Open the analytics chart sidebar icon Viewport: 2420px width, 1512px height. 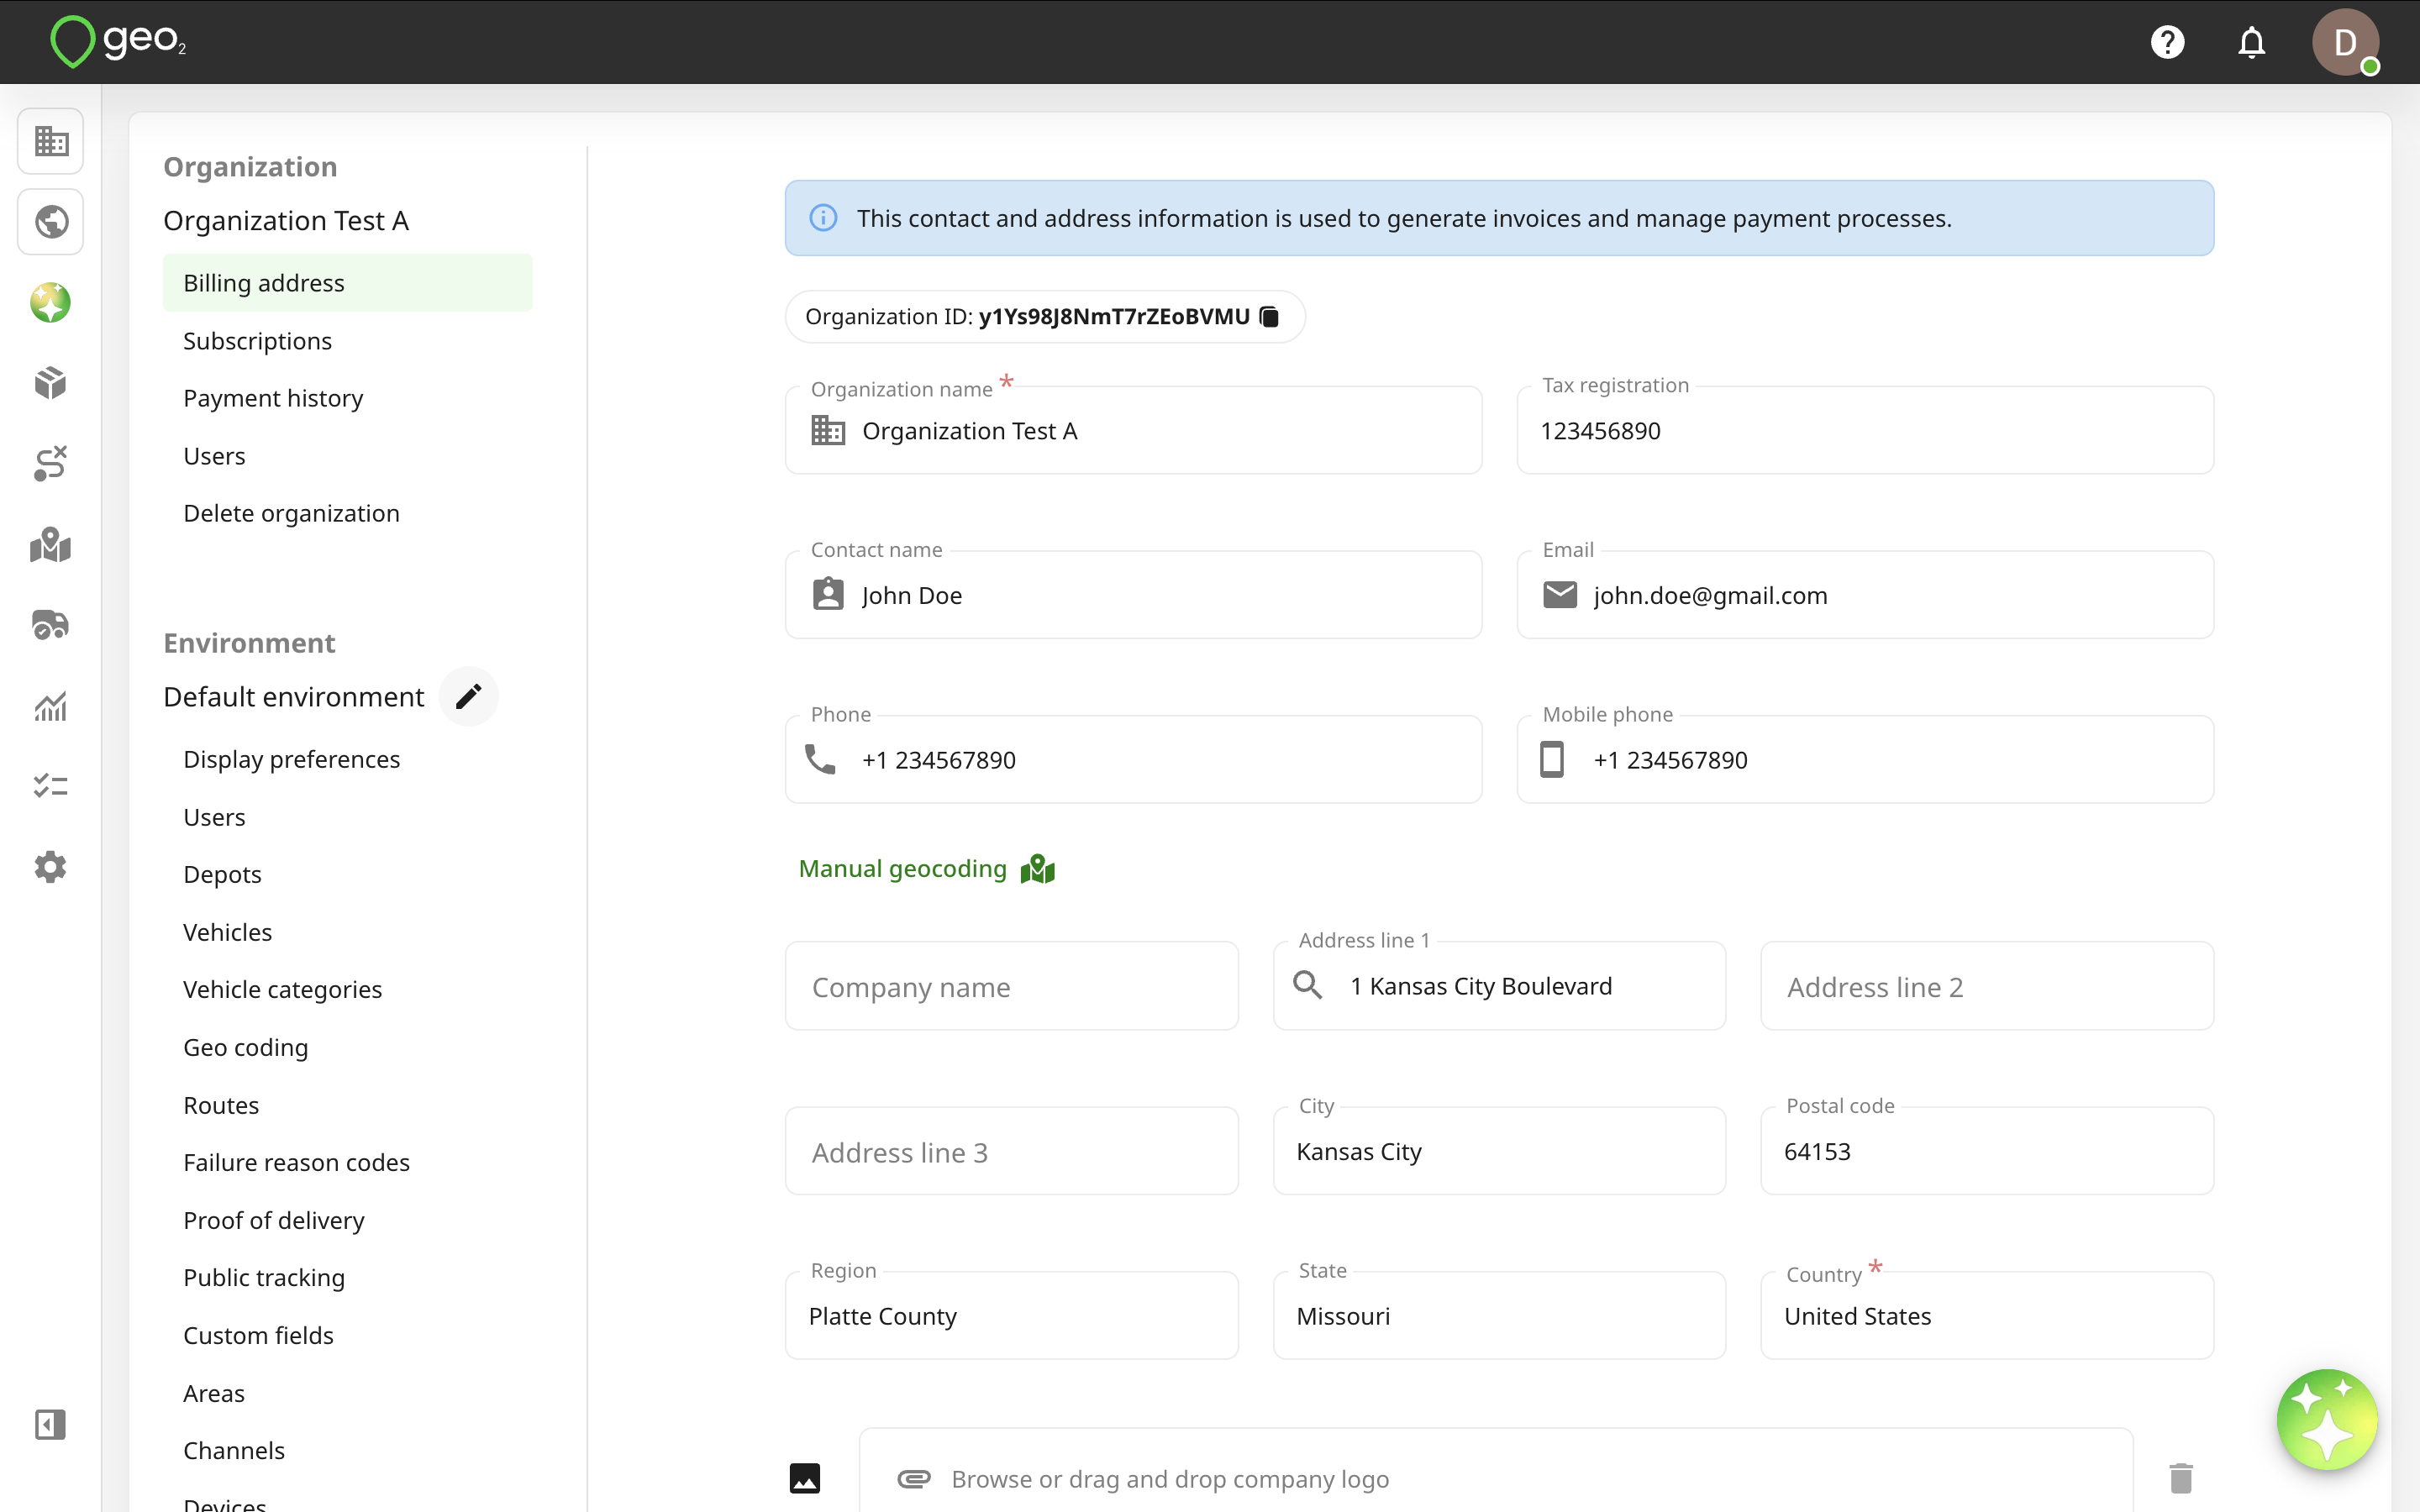point(51,706)
